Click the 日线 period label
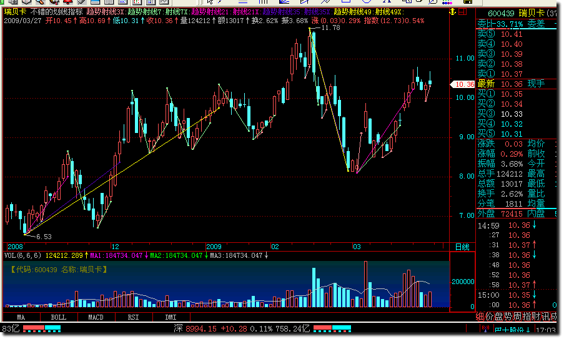 click(462, 247)
